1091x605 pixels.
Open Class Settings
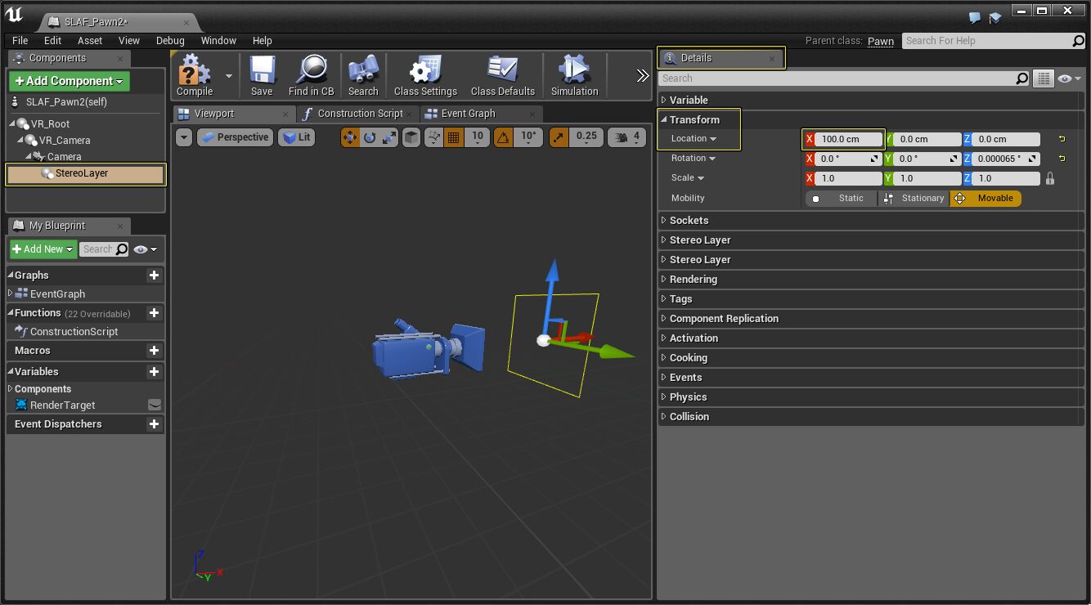(424, 75)
